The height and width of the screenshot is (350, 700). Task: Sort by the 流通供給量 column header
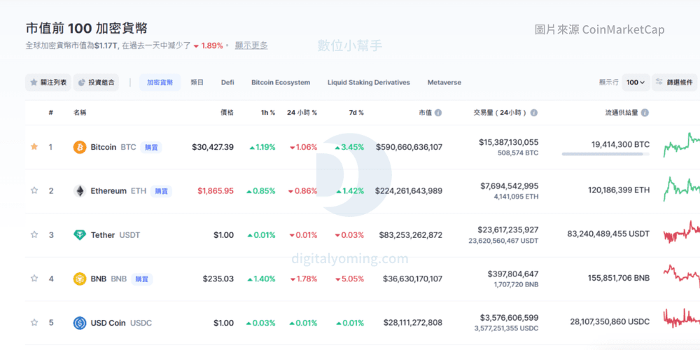(x=622, y=113)
